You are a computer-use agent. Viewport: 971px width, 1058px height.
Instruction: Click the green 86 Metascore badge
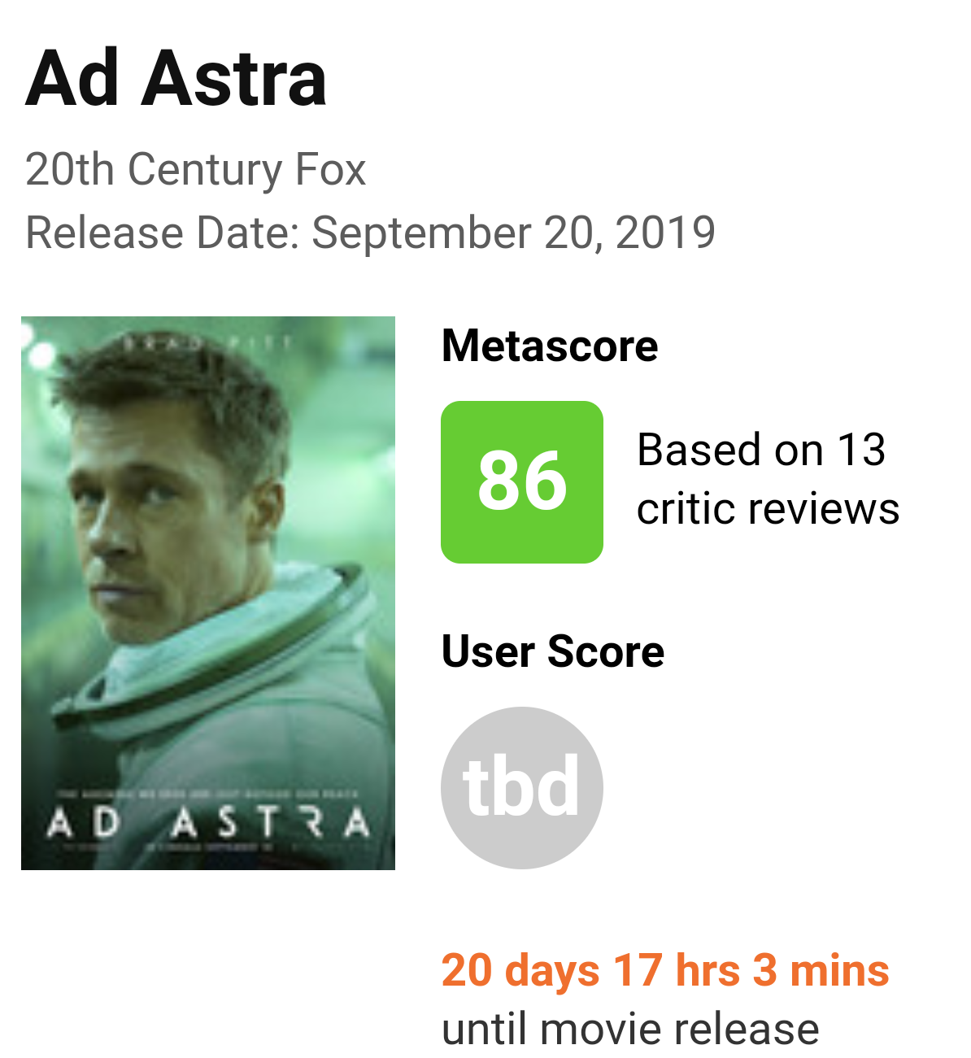pos(521,481)
